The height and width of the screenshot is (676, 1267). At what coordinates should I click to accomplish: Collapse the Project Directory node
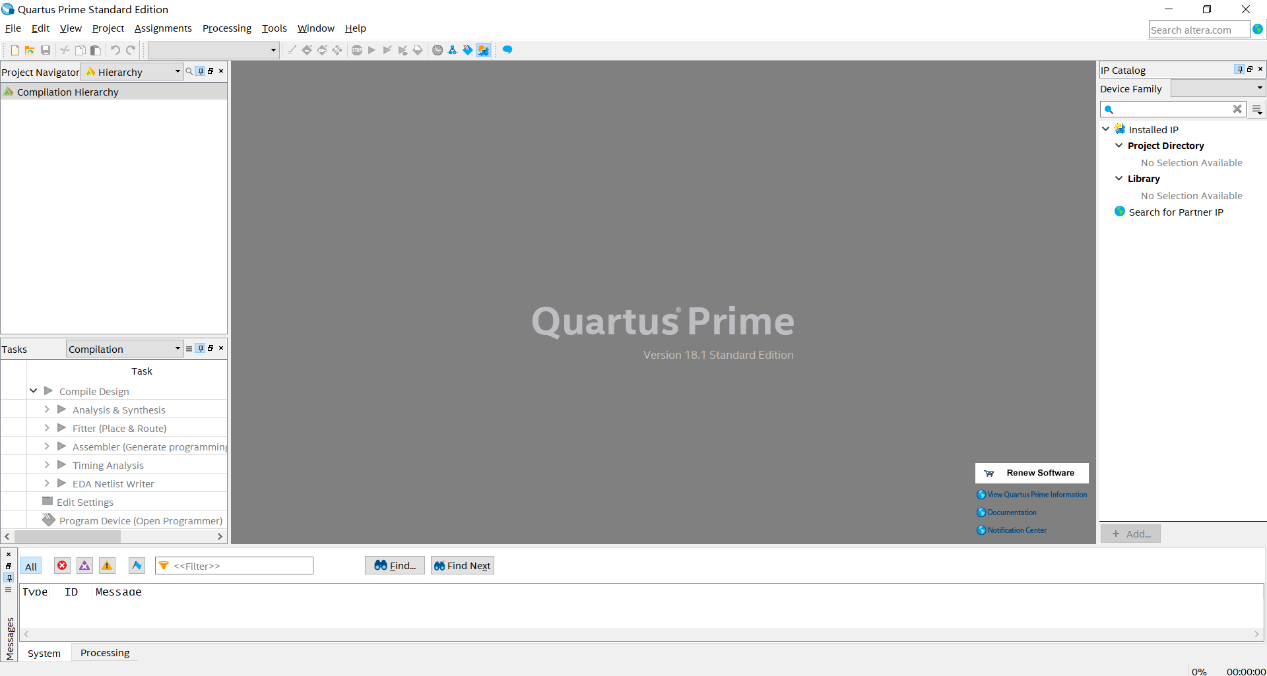(1119, 145)
